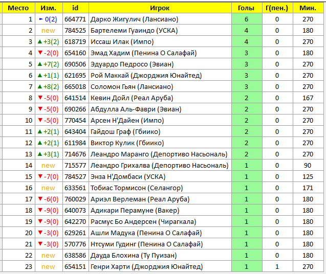Viewport: 326px width, 274px height.
Task: Select player Арсен Н'Дайен (Импо)
Action: [x=127, y=121]
